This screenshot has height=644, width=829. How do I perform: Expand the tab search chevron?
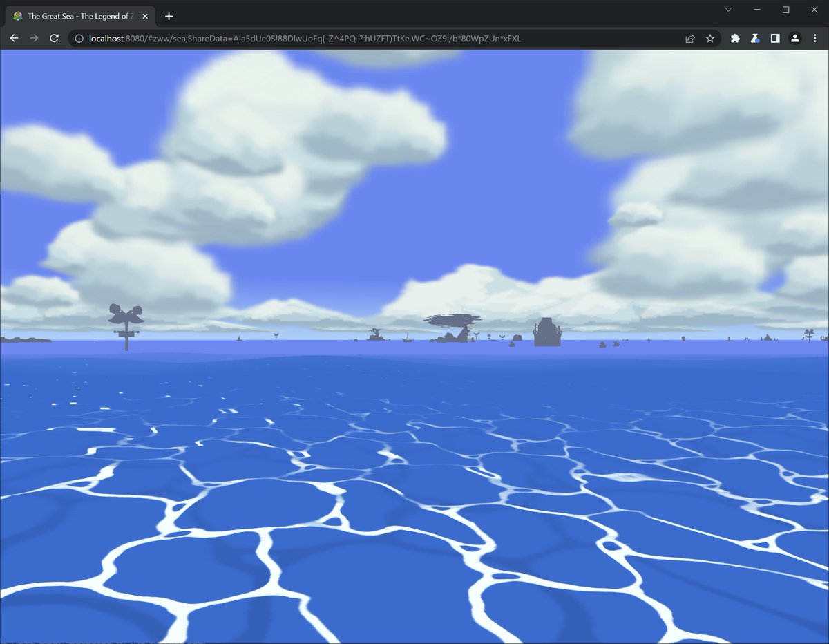click(729, 10)
